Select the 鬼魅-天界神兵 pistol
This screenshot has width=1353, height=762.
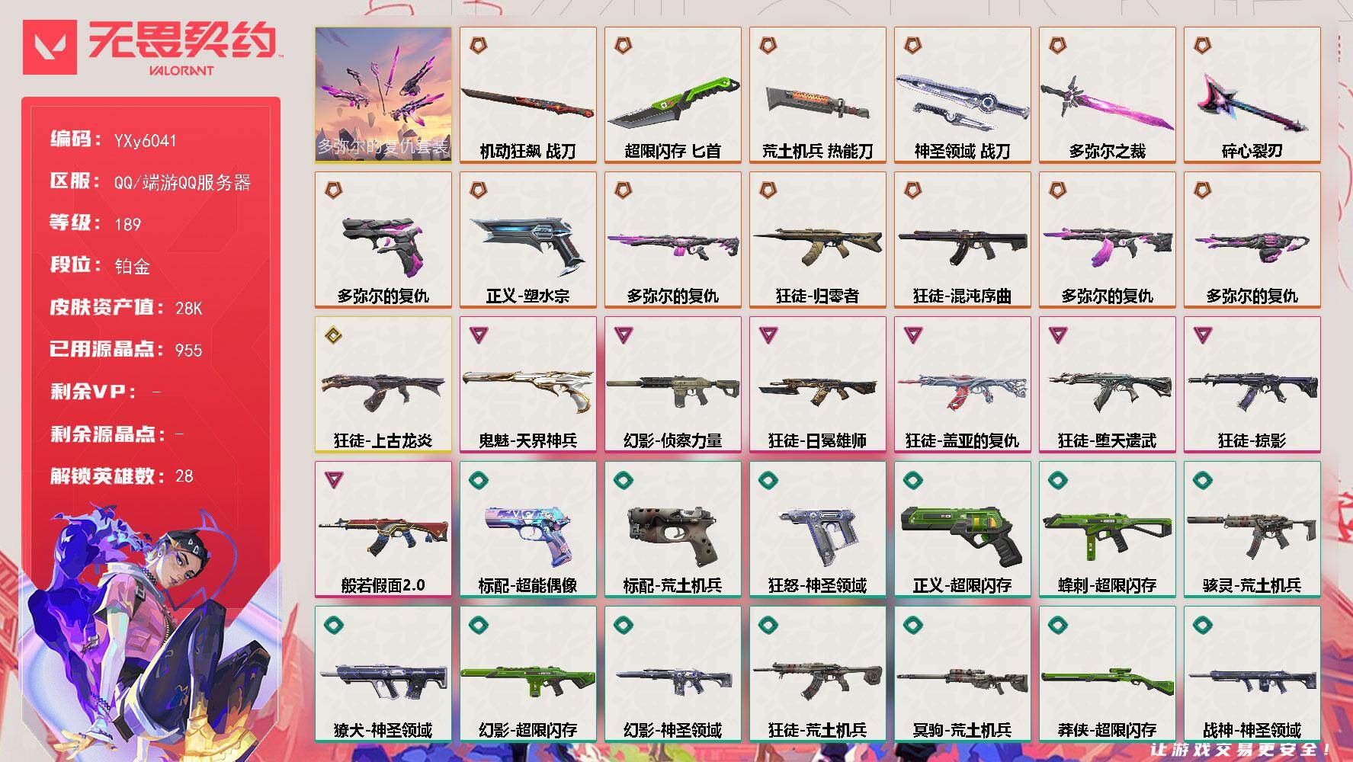pyautogui.click(x=527, y=385)
